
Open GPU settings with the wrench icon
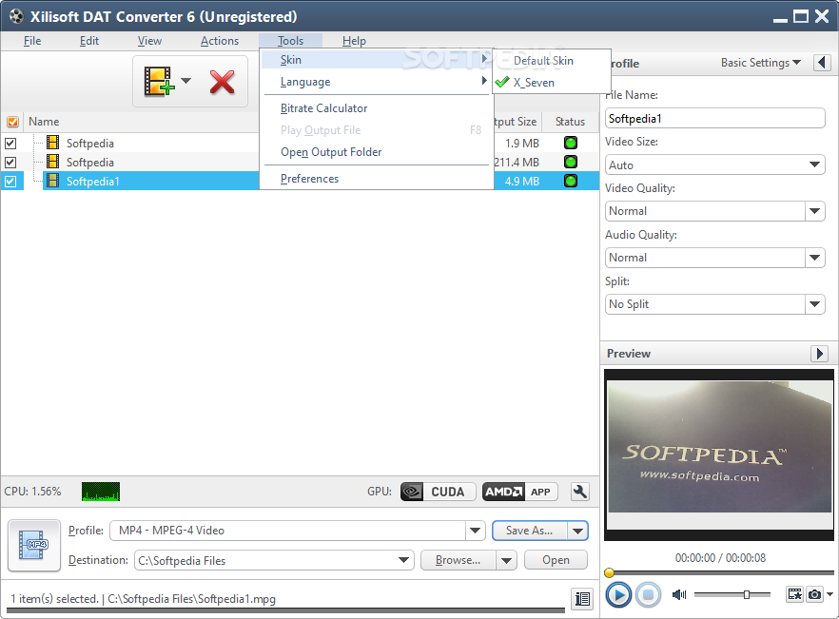[580, 492]
